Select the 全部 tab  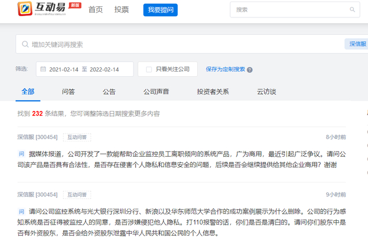click(28, 91)
